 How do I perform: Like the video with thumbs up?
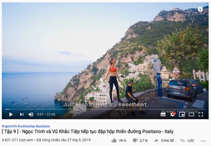114,141
